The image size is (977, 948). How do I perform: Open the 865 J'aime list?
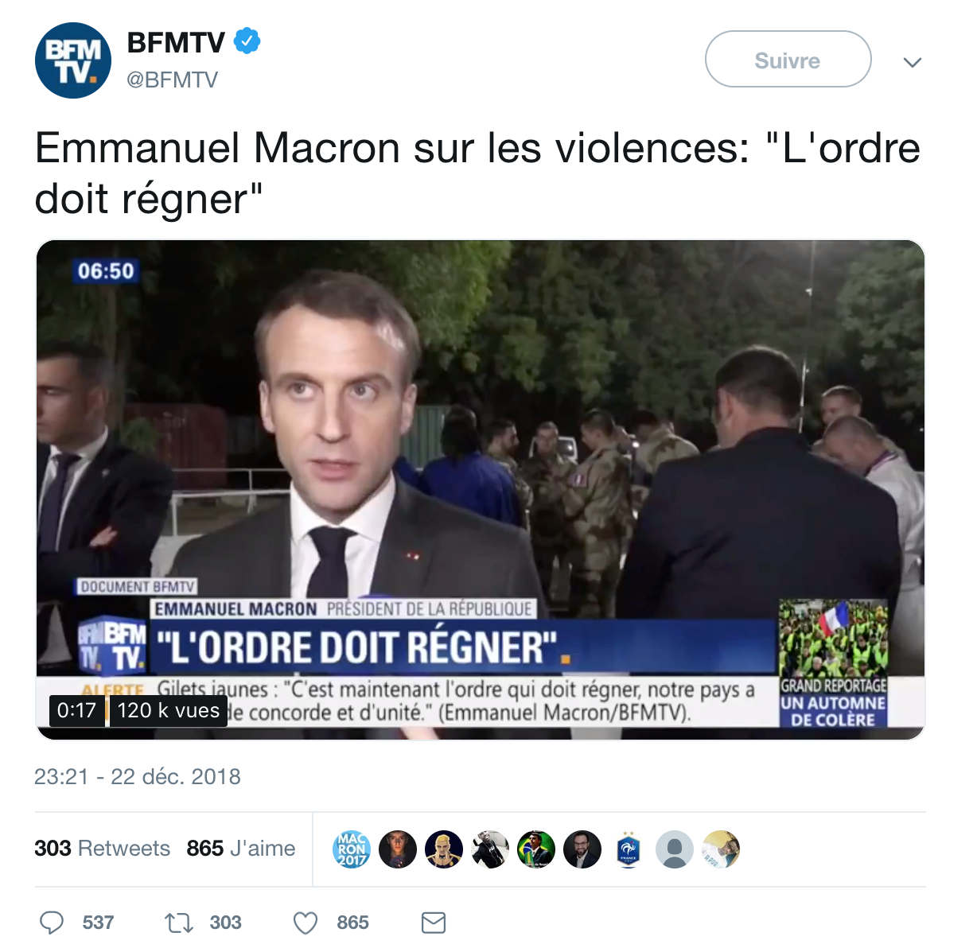[x=241, y=849]
